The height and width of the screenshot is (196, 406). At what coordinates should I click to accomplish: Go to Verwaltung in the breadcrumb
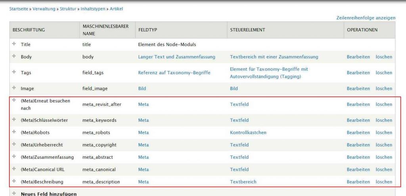point(44,8)
